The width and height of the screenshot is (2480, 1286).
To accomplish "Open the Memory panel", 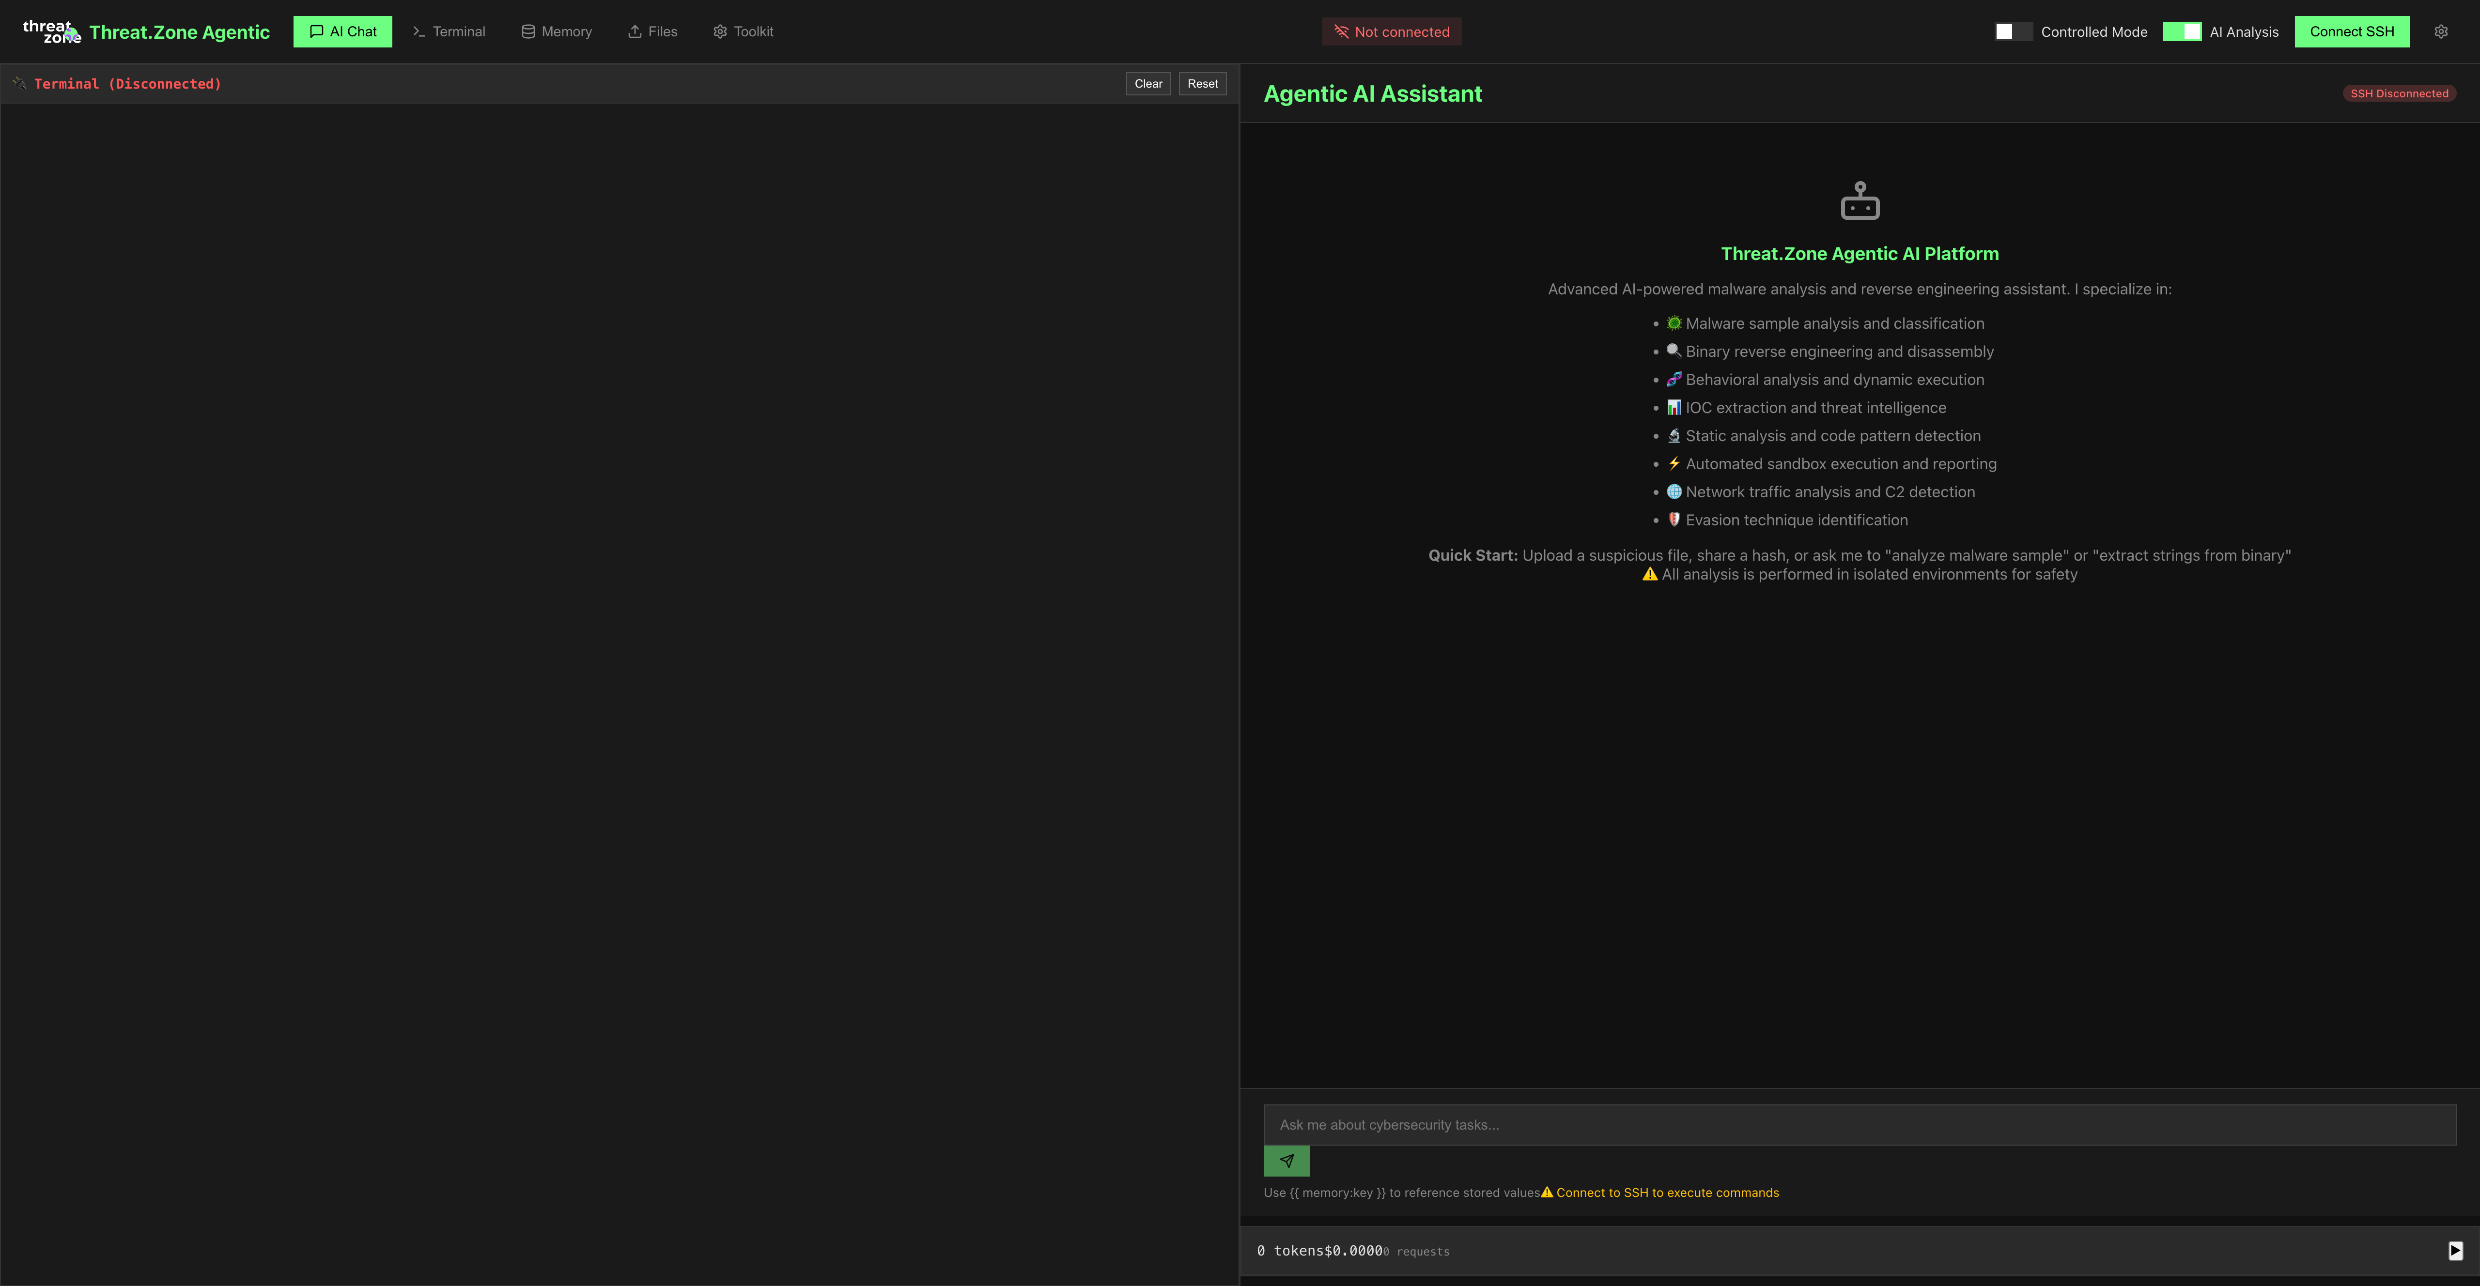I will [x=557, y=31].
